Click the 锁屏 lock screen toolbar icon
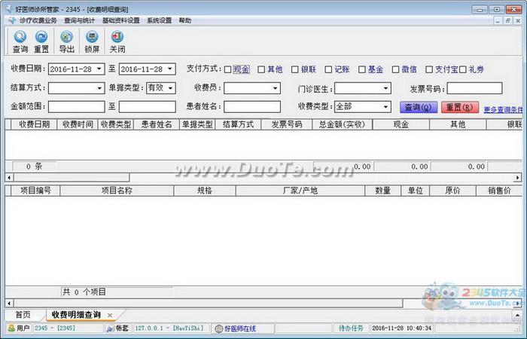The image size is (527, 339). click(92, 37)
